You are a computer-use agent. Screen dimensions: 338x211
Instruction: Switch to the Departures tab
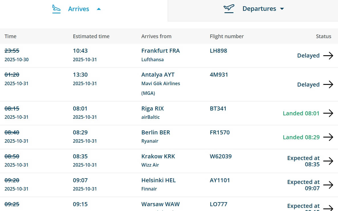point(259,9)
